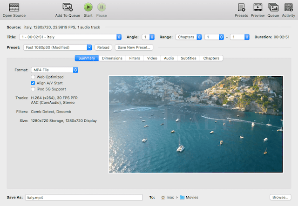Open the Preset Fast 1080p30 dropdown
298x206 pixels.
point(58,47)
